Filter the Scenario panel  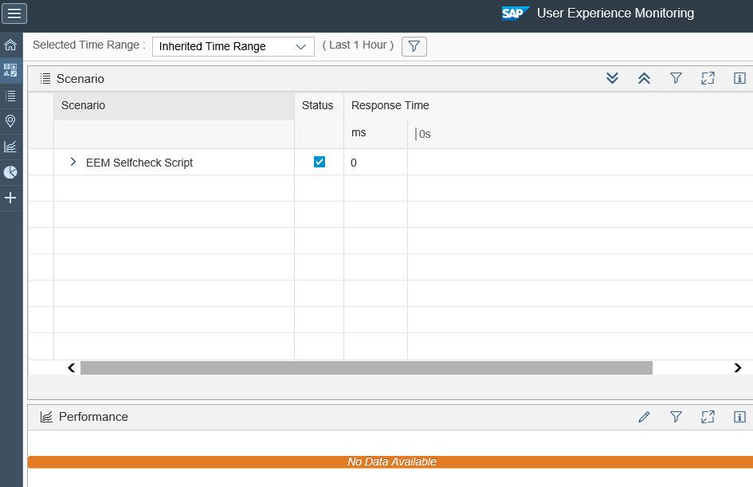click(x=676, y=78)
